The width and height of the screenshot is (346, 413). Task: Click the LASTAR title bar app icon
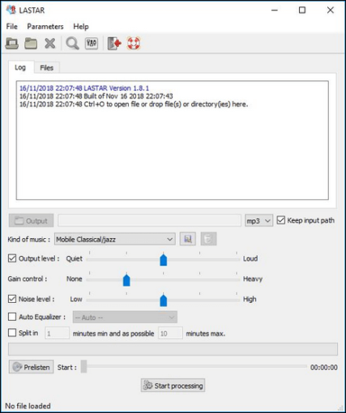[x=11, y=10]
